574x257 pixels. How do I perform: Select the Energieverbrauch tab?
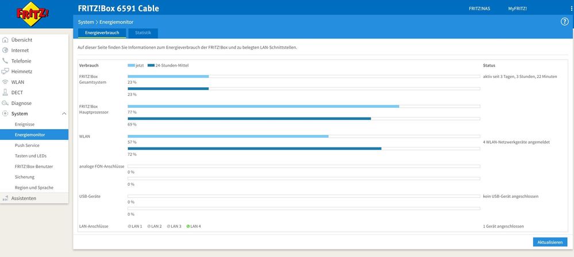[102, 33]
